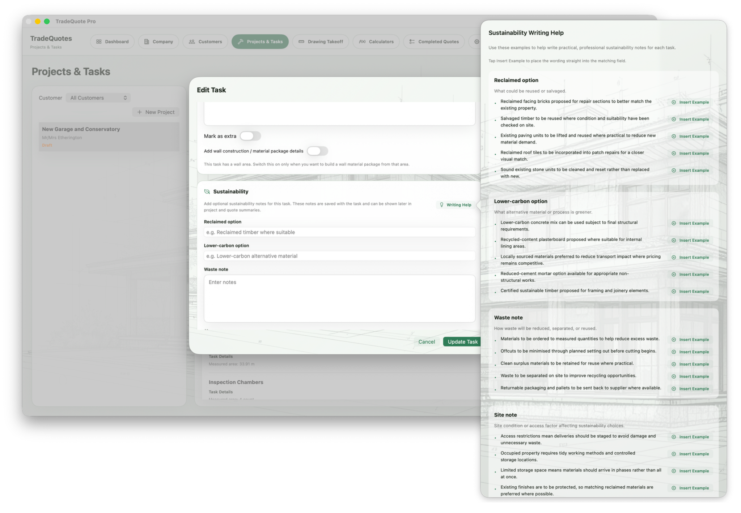Image resolution: width=741 pixels, height=513 pixels.
Task: Click the settings gear icon in the navigation bar
Action: pyautogui.click(x=477, y=42)
